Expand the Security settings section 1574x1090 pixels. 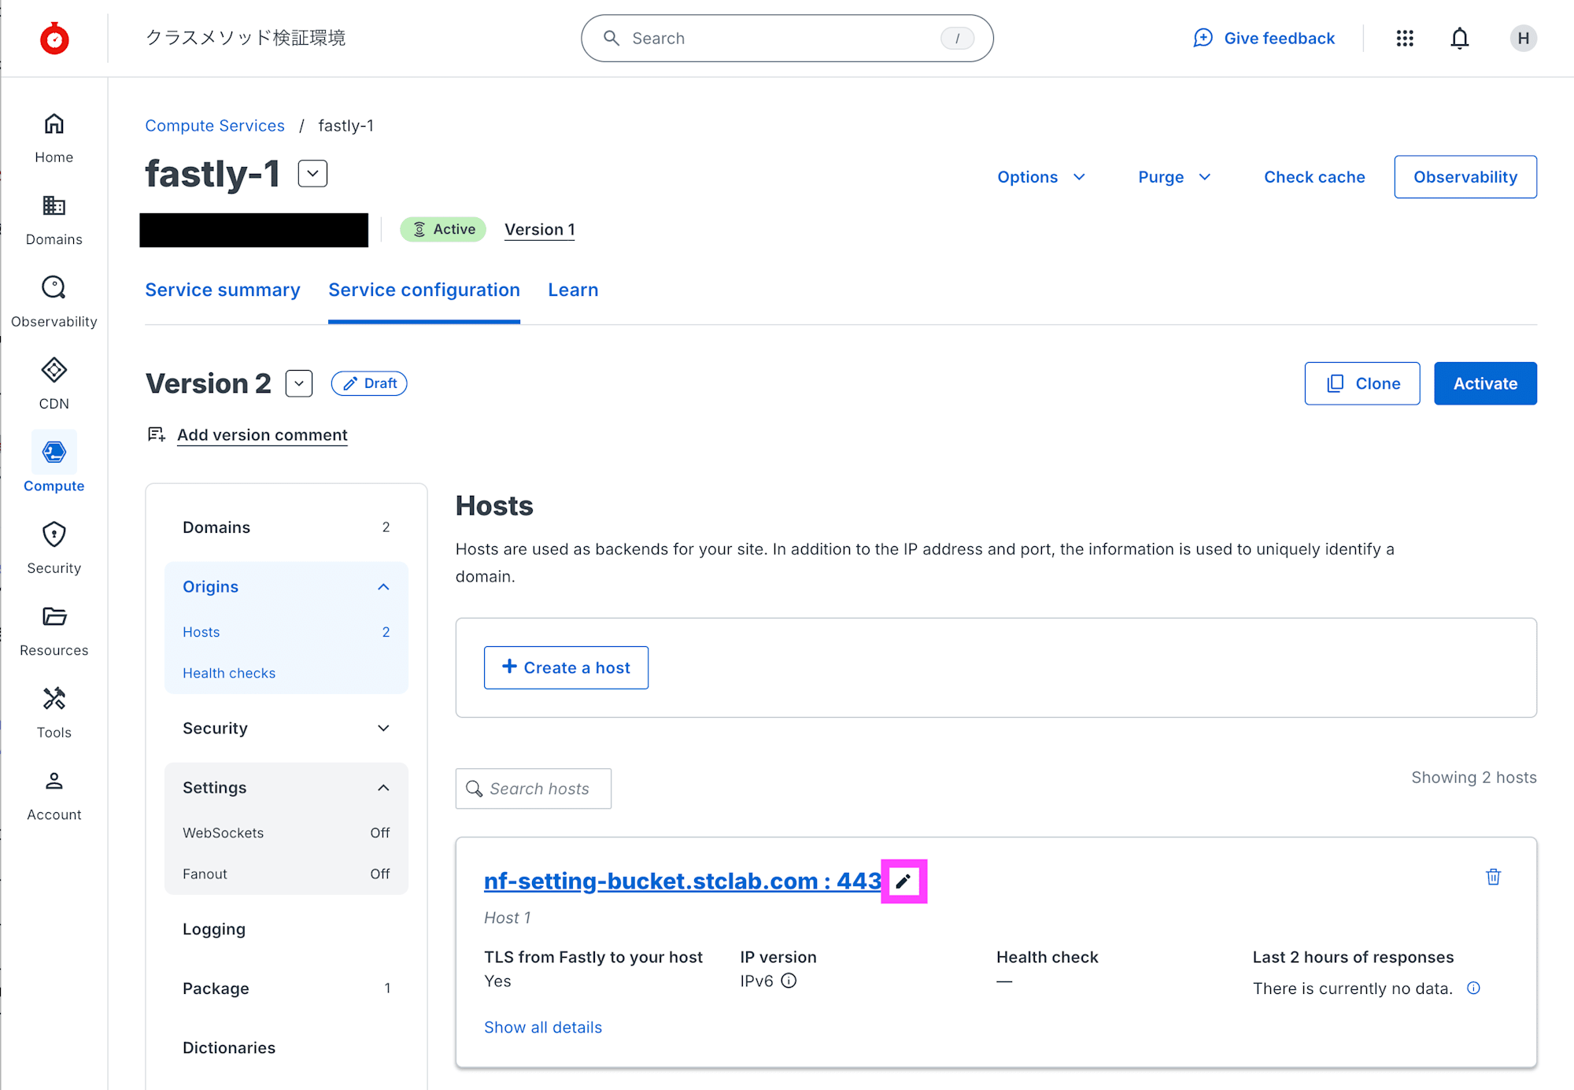coord(383,728)
